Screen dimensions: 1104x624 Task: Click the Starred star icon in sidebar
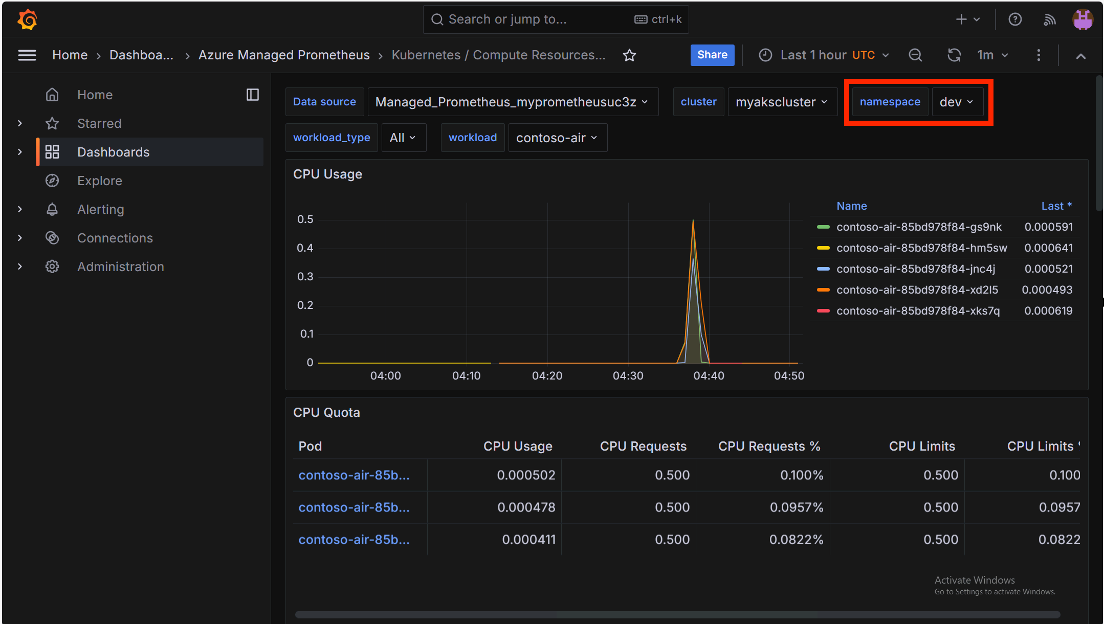click(x=52, y=123)
